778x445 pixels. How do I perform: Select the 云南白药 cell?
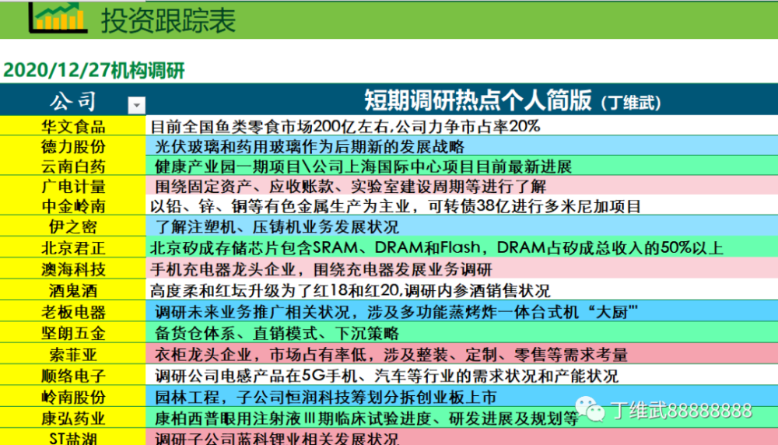[x=73, y=166]
